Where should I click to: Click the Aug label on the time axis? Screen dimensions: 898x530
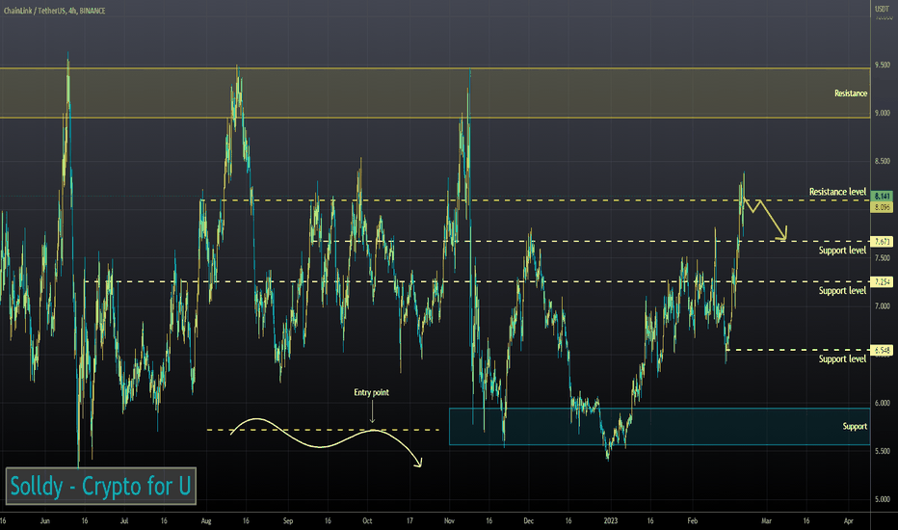206,520
